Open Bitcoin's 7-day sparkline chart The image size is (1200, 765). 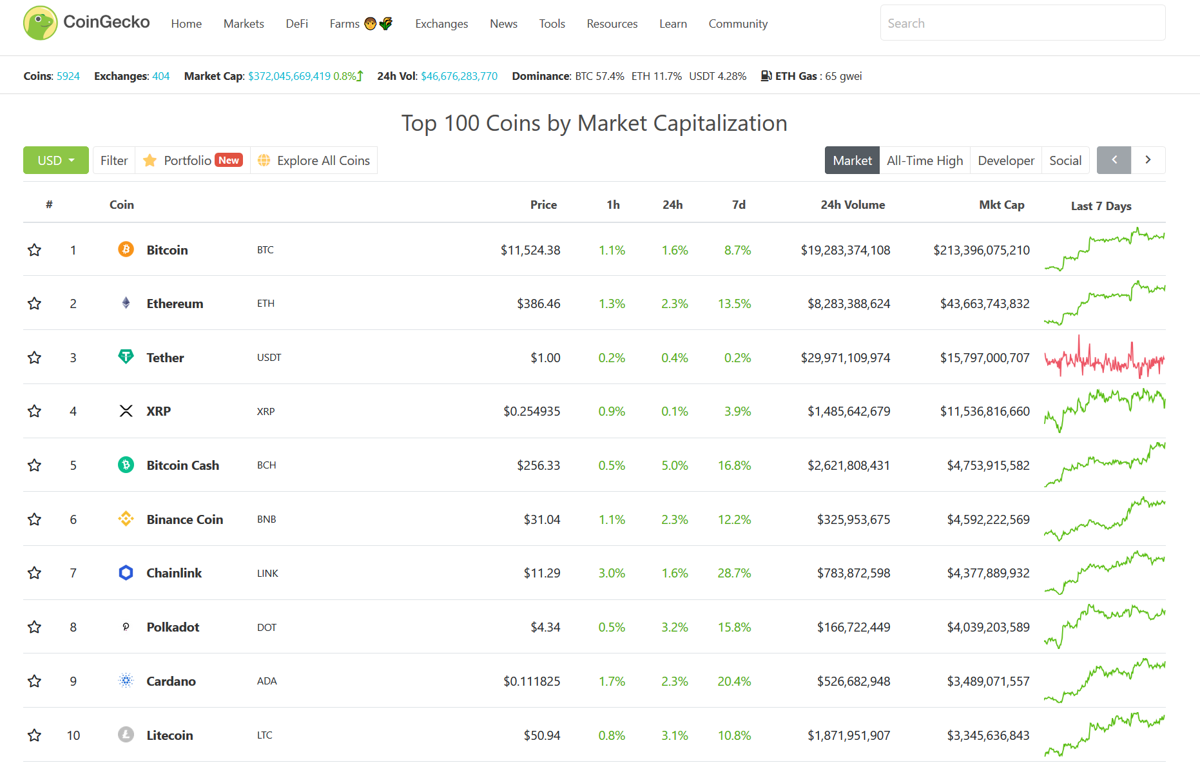coord(1105,249)
